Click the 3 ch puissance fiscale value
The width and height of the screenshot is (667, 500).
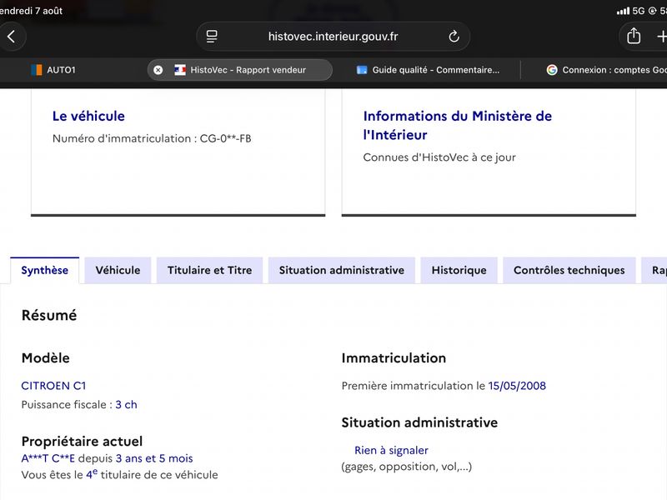127,405
